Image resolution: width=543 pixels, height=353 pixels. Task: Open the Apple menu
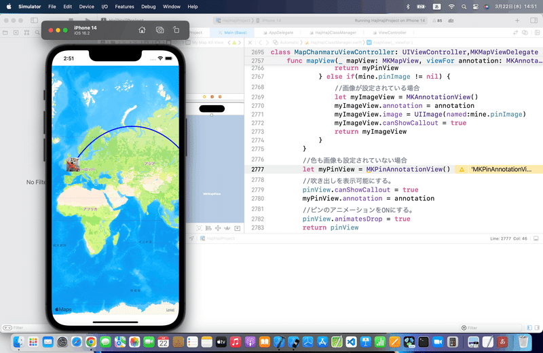point(9,6)
